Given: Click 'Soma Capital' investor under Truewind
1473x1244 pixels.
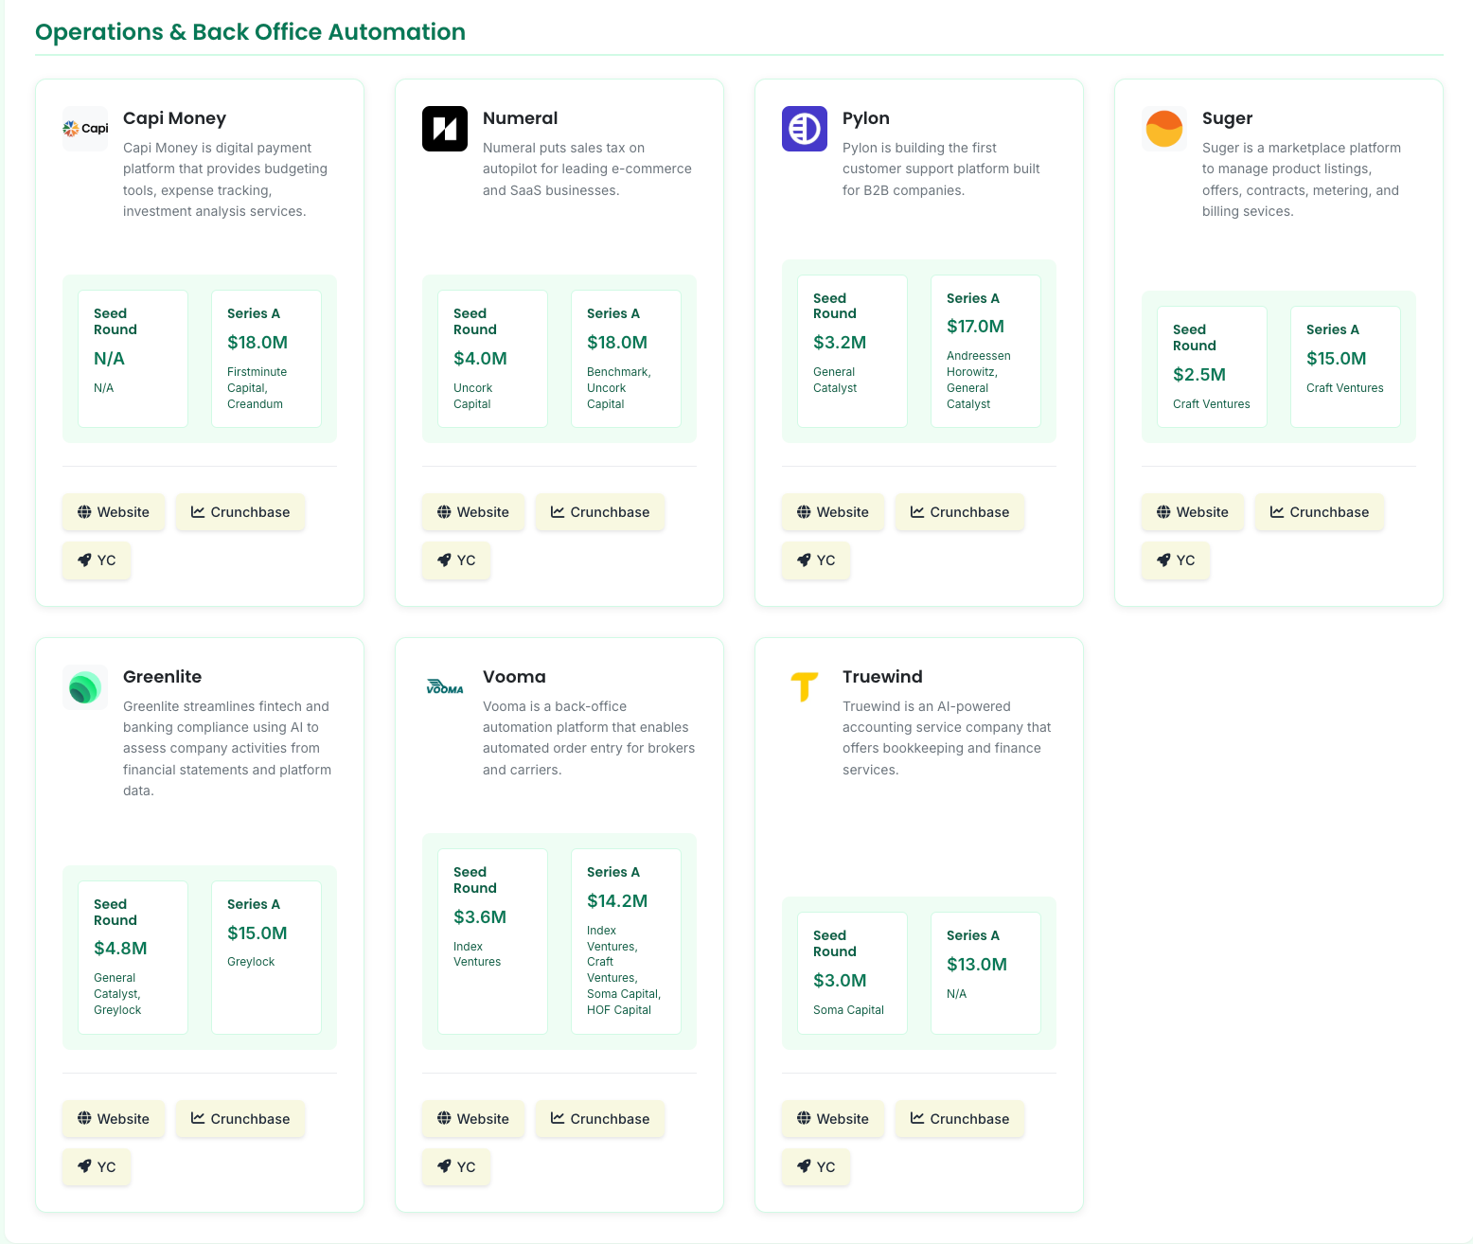Looking at the screenshot, I should (x=848, y=1010).
